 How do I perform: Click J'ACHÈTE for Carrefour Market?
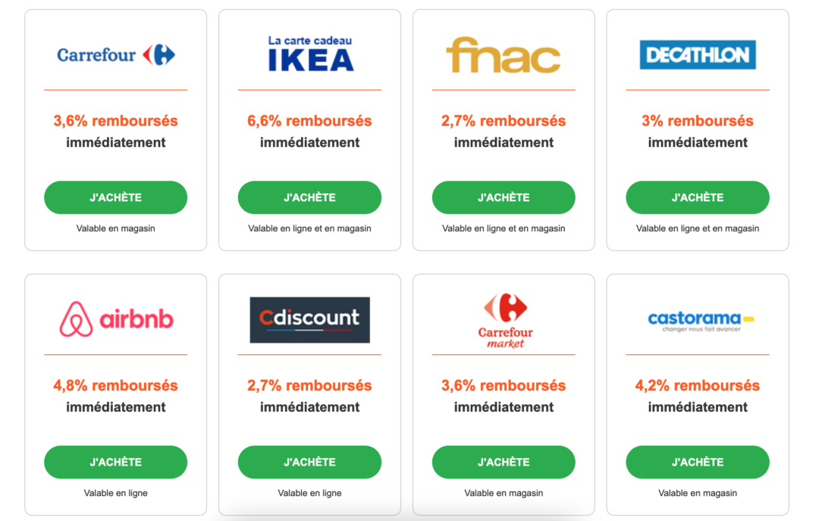tap(504, 462)
